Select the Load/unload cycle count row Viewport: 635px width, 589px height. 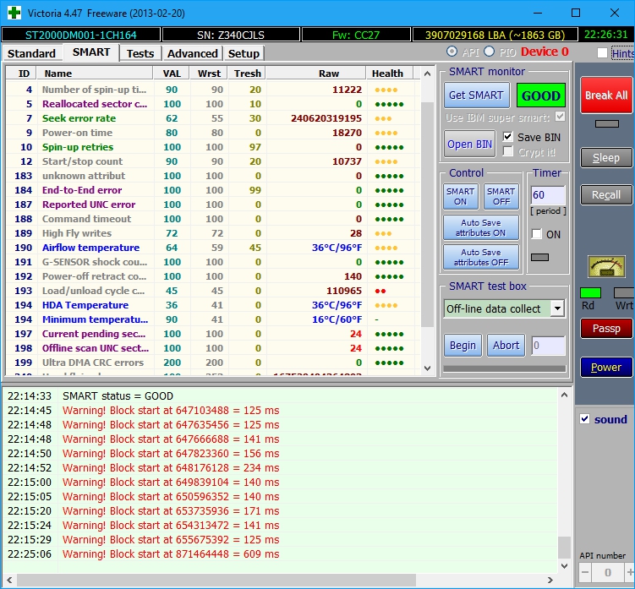tap(213, 291)
